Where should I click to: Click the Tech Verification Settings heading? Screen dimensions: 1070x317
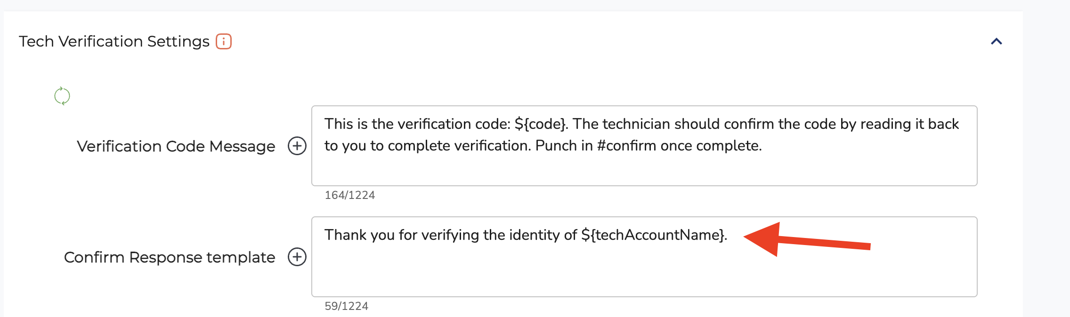click(114, 41)
